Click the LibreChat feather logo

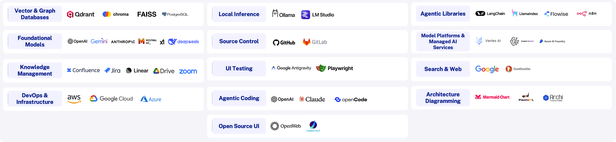[x=313, y=126]
